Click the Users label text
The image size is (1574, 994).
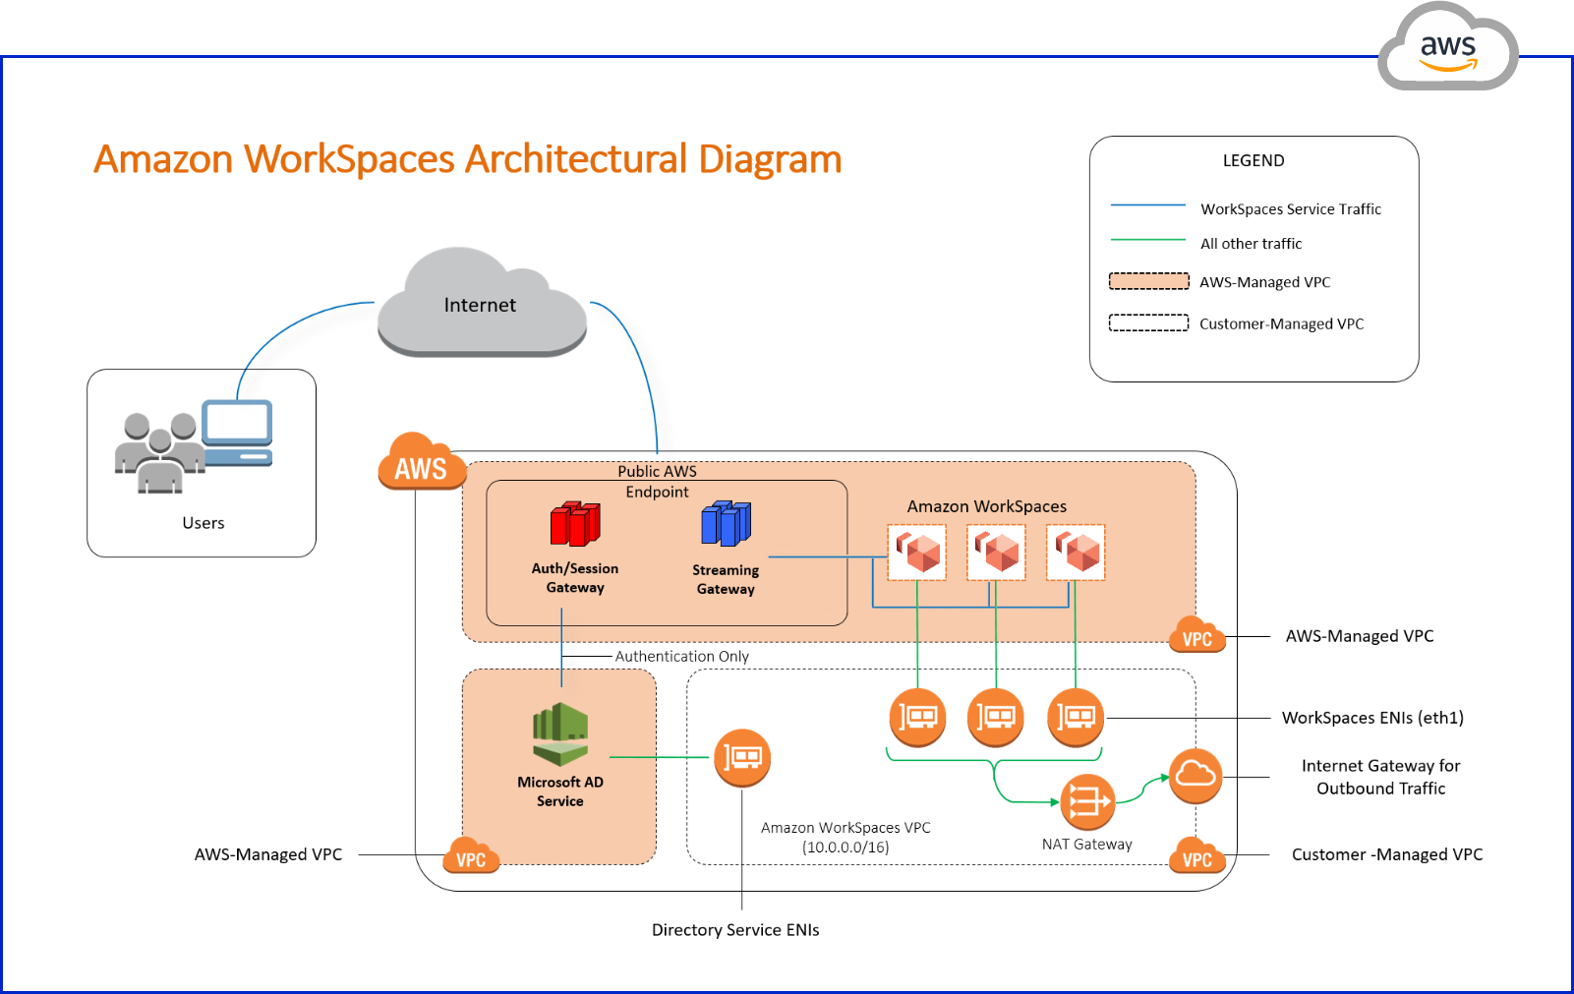click(204, 523)
